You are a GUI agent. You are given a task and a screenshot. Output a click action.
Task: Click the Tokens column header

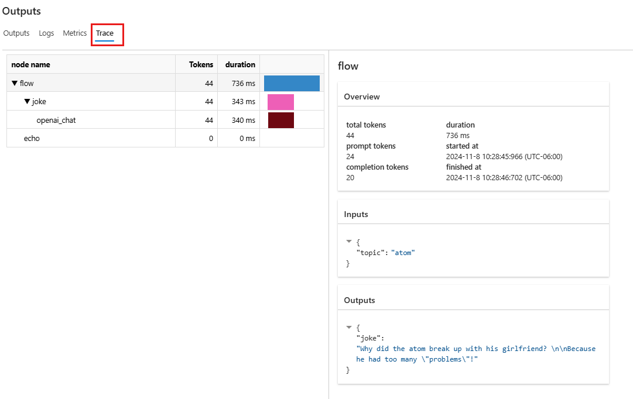[201, 64]
